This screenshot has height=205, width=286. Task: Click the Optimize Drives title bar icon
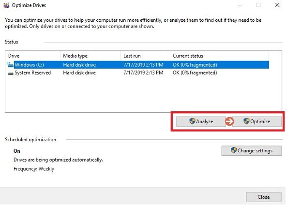[6, 5]
